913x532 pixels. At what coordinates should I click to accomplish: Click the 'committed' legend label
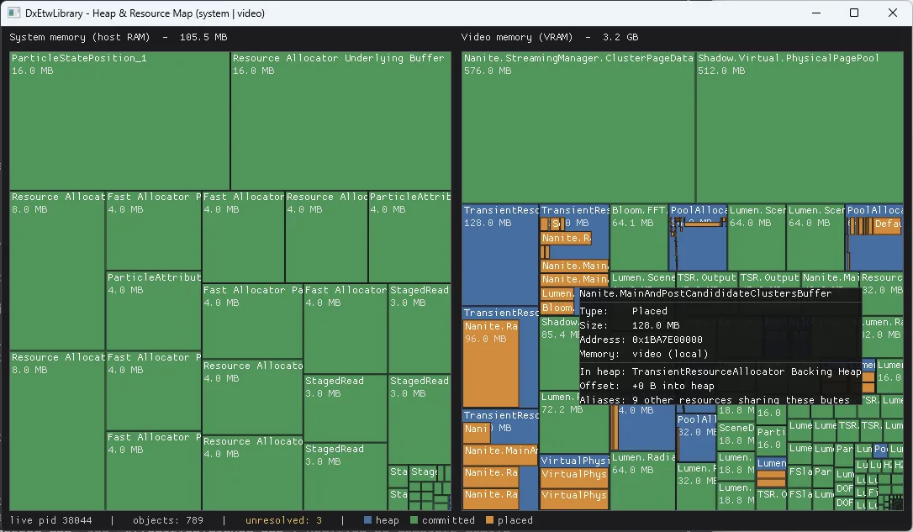pyautogui.click(x=448, y=519)
